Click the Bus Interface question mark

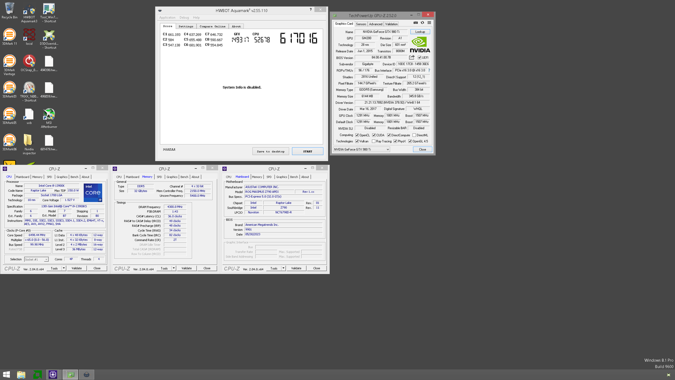[429, 70]
